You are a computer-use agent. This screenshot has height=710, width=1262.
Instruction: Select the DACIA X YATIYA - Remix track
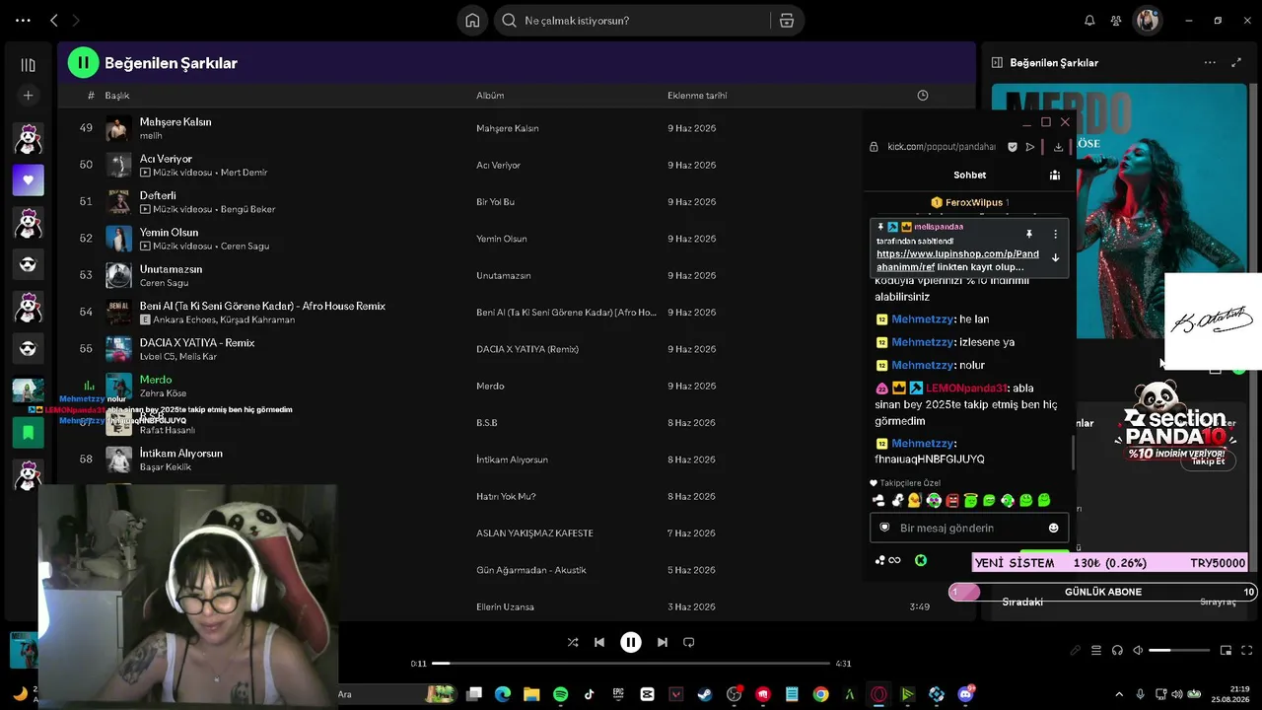pyautogui.click(x=197, y=343)
